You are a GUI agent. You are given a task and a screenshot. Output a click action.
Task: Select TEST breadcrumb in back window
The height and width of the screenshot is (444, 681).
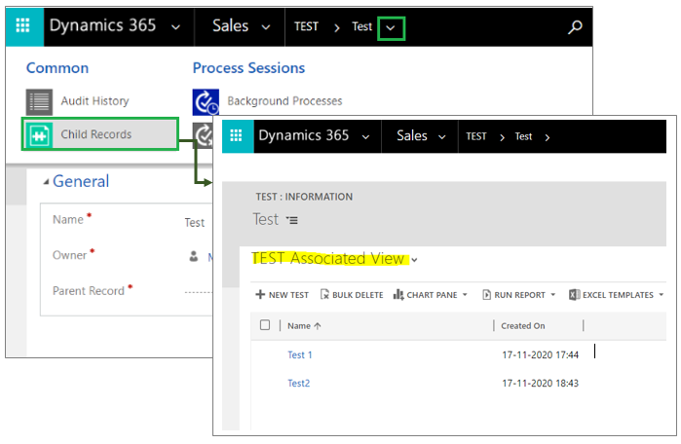pyautogui.click(x=306, y=27)
